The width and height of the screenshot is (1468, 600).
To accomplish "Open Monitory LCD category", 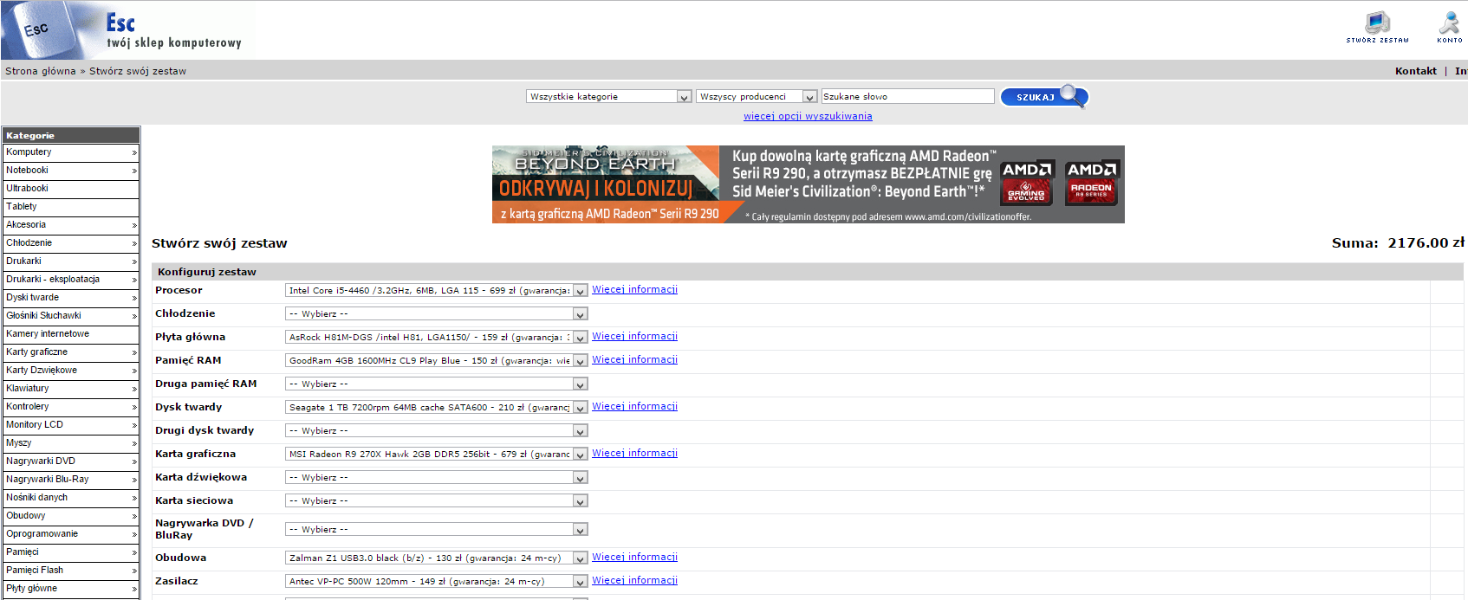I will (x=70, y=425).
